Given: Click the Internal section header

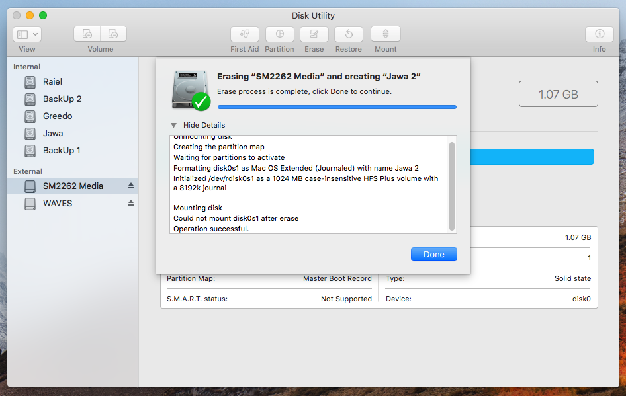Looking at the screenshot, I should [26, 67].
